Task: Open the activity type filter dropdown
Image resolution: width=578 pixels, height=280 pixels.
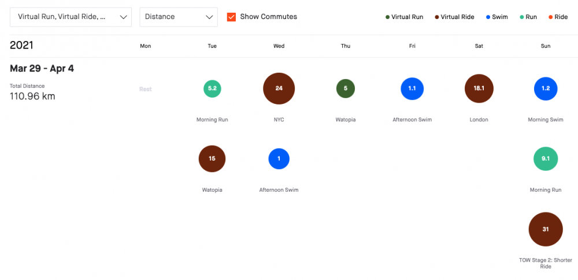Action: [x=71, y=17]
